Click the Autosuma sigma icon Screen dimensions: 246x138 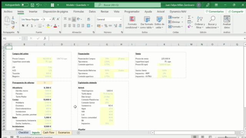pos(189,17)
